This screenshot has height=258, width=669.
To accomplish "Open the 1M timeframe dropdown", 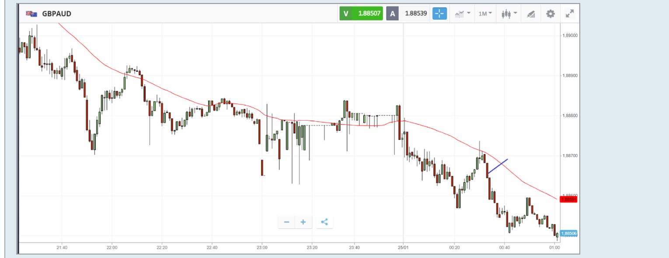I will 485,14.
